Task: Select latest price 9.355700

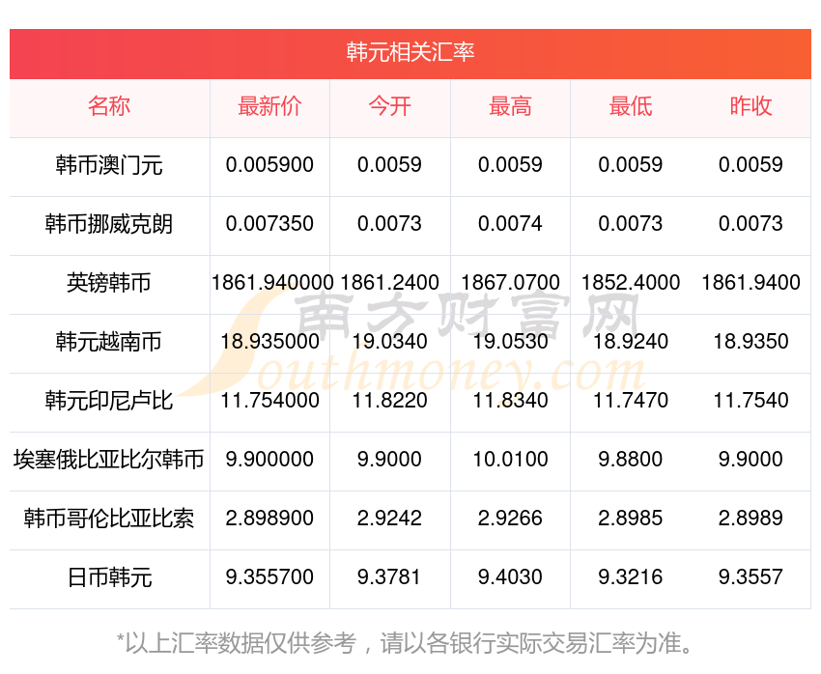Action: (269, 577)
